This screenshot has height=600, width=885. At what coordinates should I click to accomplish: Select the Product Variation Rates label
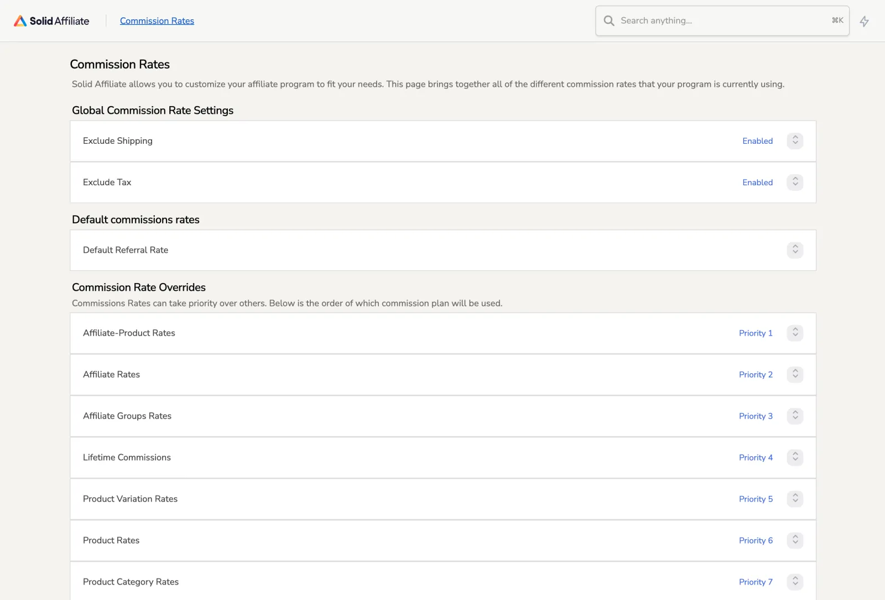(x=130, y=499)
